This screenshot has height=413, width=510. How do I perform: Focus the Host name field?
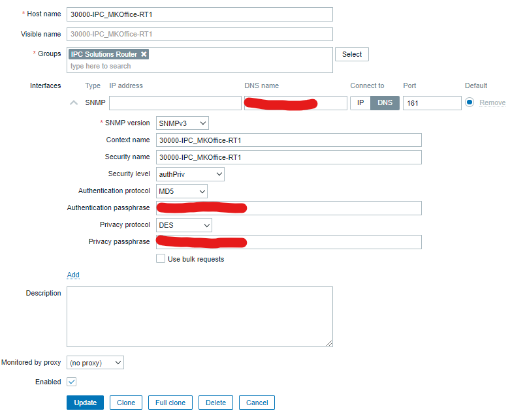pos(200,14)
